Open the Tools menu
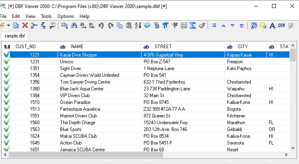This screenshot has width=299, height=164. click(47, 16)
